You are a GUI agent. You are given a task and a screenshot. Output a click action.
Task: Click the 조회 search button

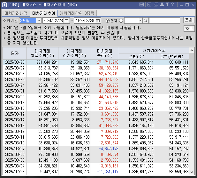189,20
